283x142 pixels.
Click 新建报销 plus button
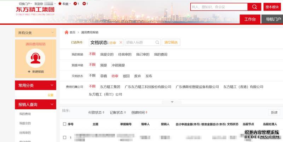tap(36, 72)
